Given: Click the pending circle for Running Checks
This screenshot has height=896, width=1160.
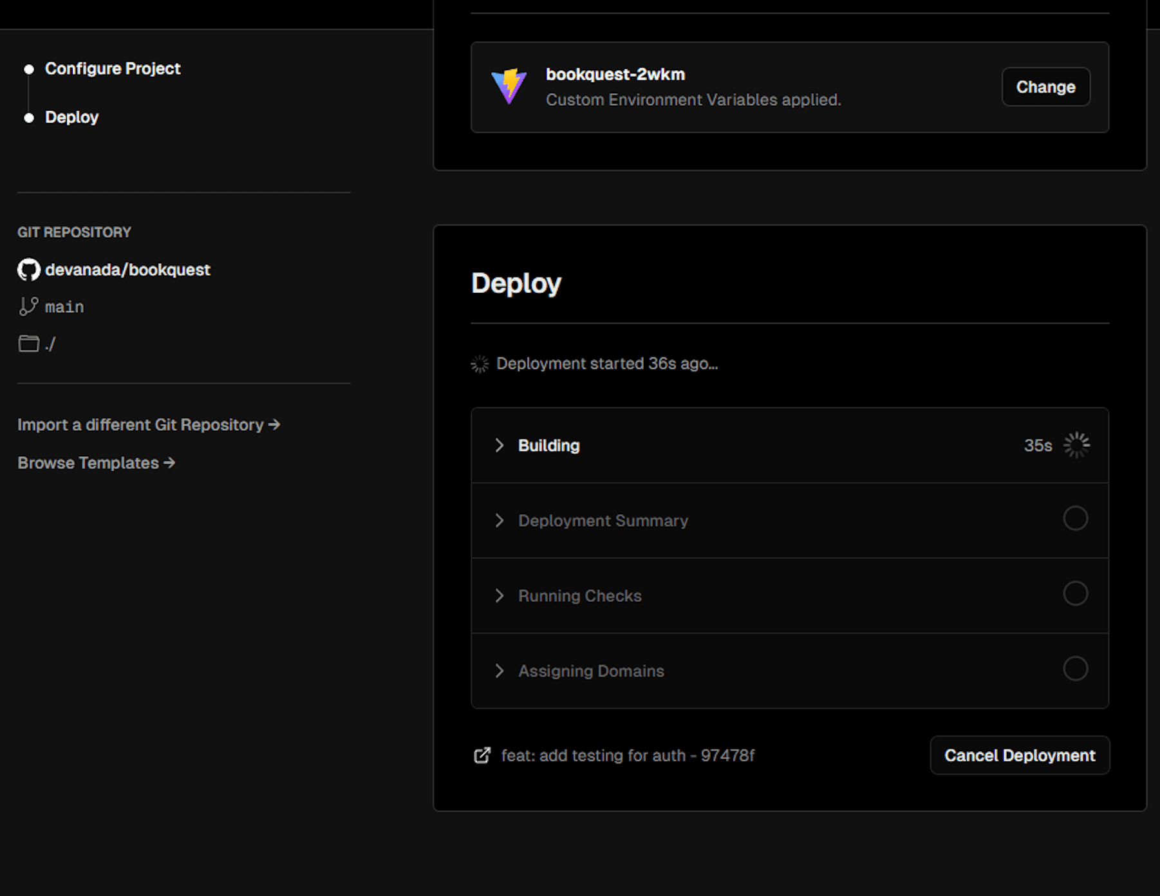Looking at the screenshot, I should pyautogui.click(x=1076, y=593).
